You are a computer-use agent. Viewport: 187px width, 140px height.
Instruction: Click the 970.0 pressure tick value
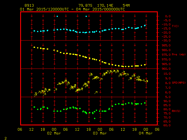point(166,60)
